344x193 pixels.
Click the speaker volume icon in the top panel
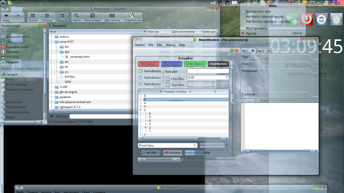click(213, 3)
